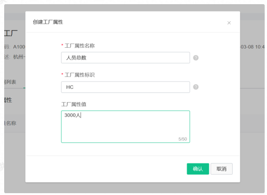Click the 工厂属性标识 field label
The image size is (267, 195).
pyautogui.click(x=79, y=75)
